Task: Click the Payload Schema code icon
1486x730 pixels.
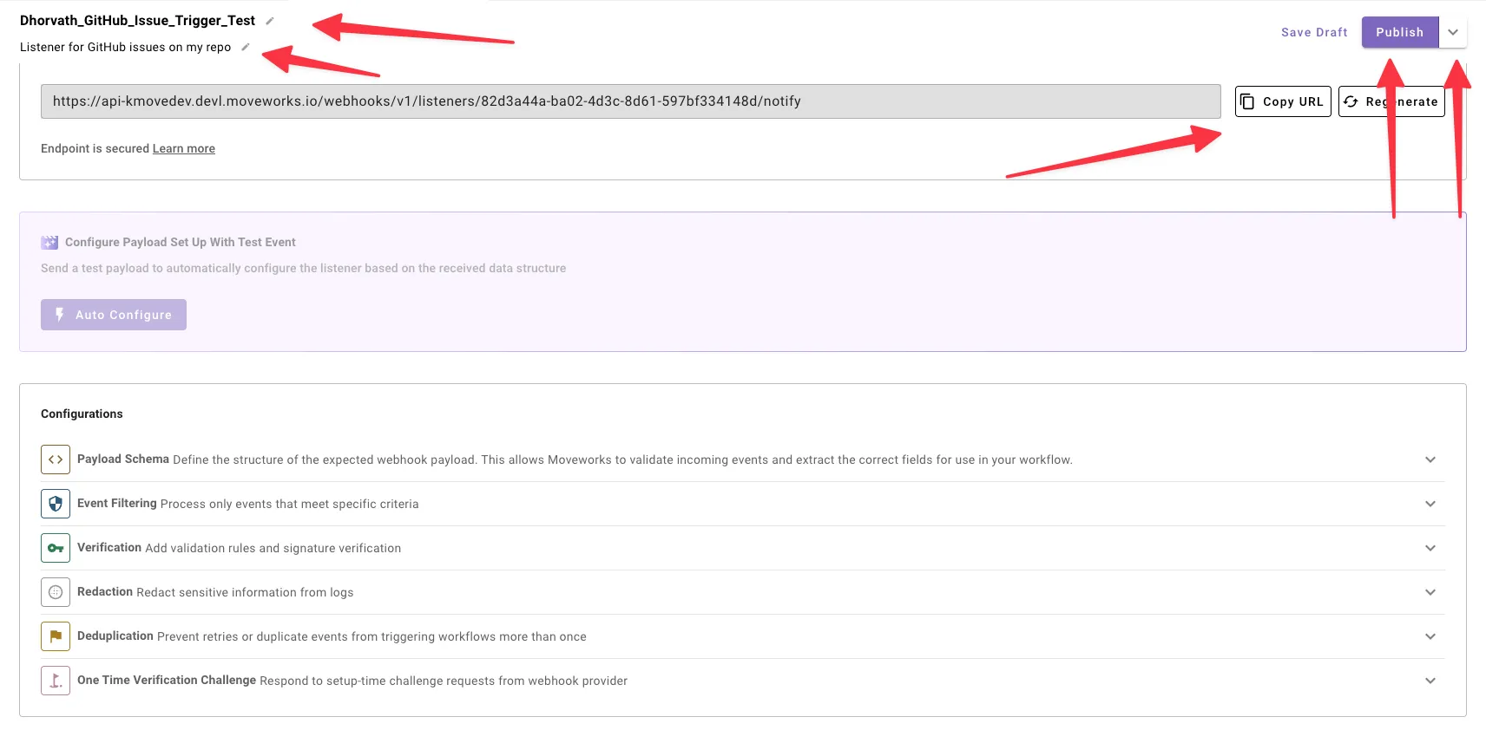Action: pyautogui.click(x=56, y=460)
